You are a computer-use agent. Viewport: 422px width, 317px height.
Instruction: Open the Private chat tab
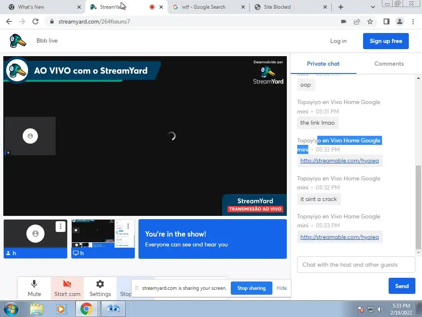click(323, 64)
